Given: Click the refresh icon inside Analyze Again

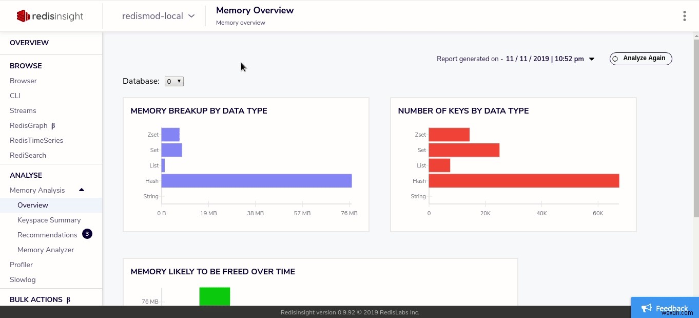Looking at the screenshot, I should point(615,59).
